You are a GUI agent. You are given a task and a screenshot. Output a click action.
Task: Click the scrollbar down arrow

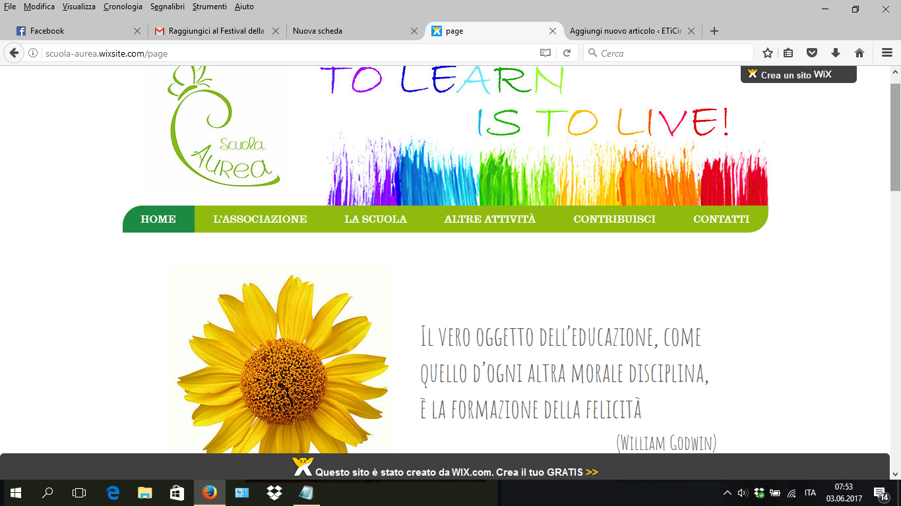(895, 474)
